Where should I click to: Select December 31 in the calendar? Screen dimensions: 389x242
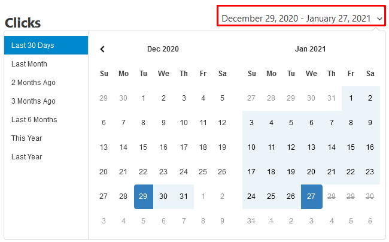point(183,196)
